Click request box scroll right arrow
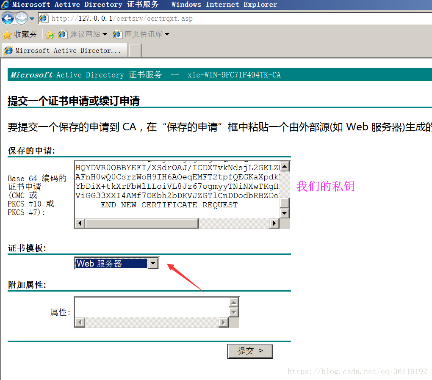 pos(274,223)
